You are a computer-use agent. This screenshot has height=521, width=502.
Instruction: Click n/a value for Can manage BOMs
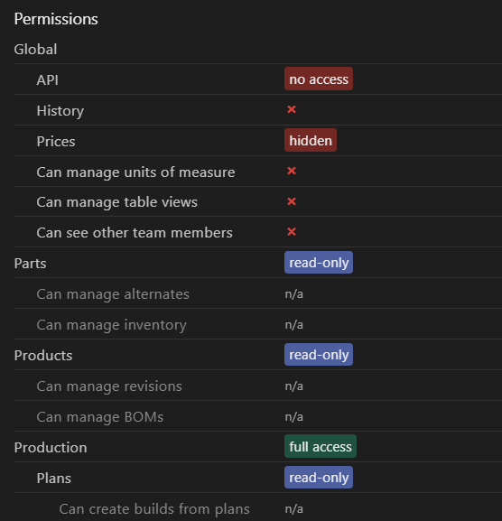[x=294, y=416]
